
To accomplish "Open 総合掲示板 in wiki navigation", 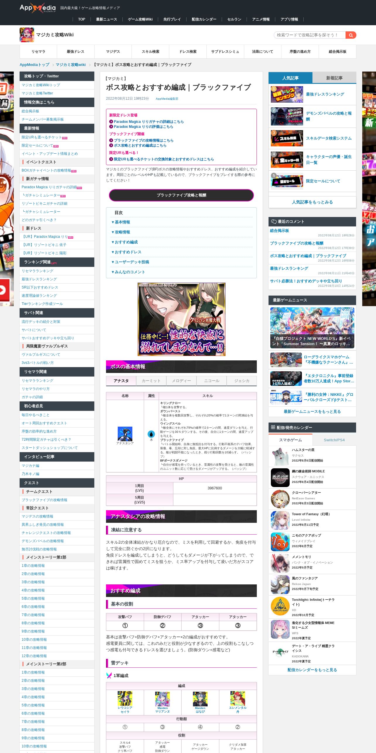I will pyautogui.click(x=338, y=52).
